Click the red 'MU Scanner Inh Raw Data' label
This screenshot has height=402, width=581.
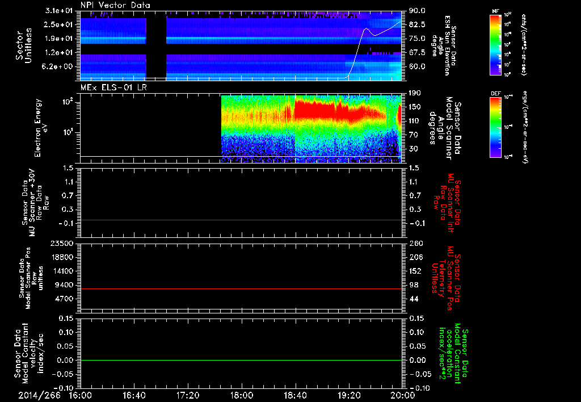[447, 203]
